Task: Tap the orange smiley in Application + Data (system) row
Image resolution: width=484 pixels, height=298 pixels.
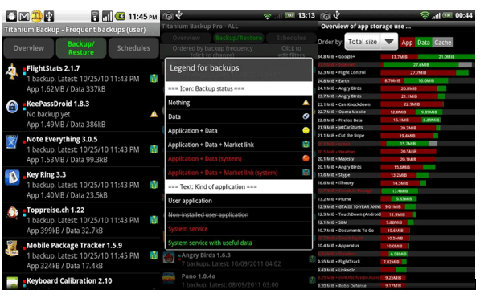Action: point(306,158)
